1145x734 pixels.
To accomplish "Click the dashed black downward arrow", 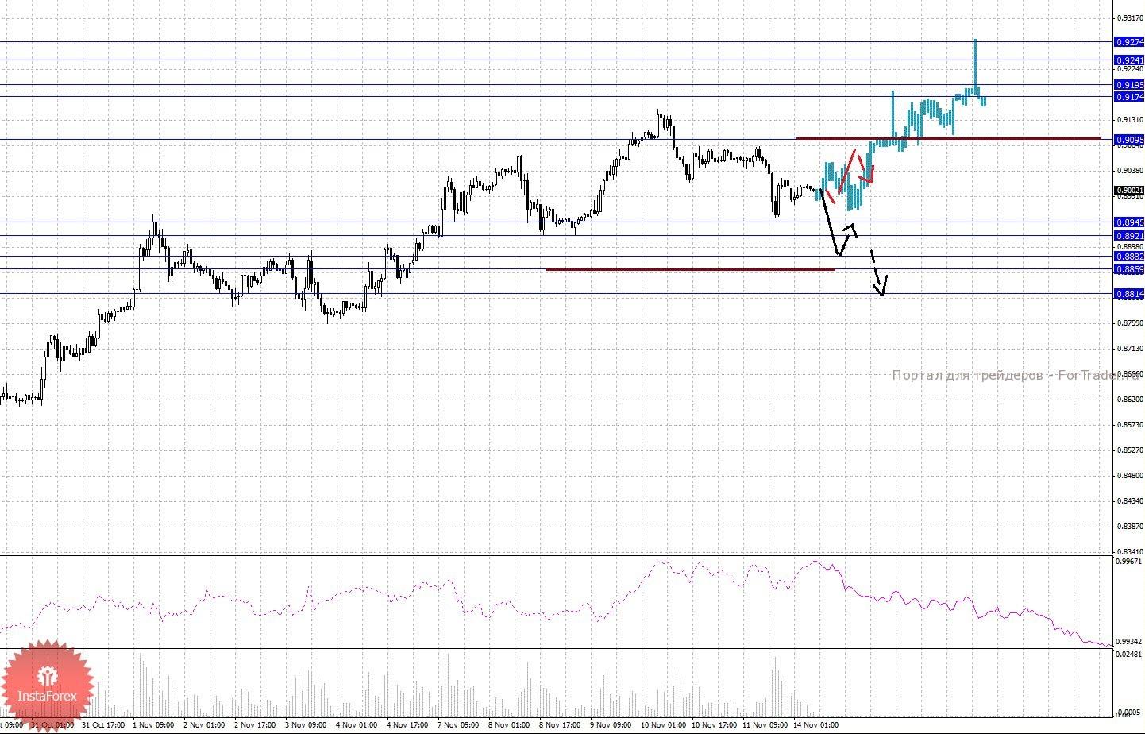I will [x=877, y=274].
